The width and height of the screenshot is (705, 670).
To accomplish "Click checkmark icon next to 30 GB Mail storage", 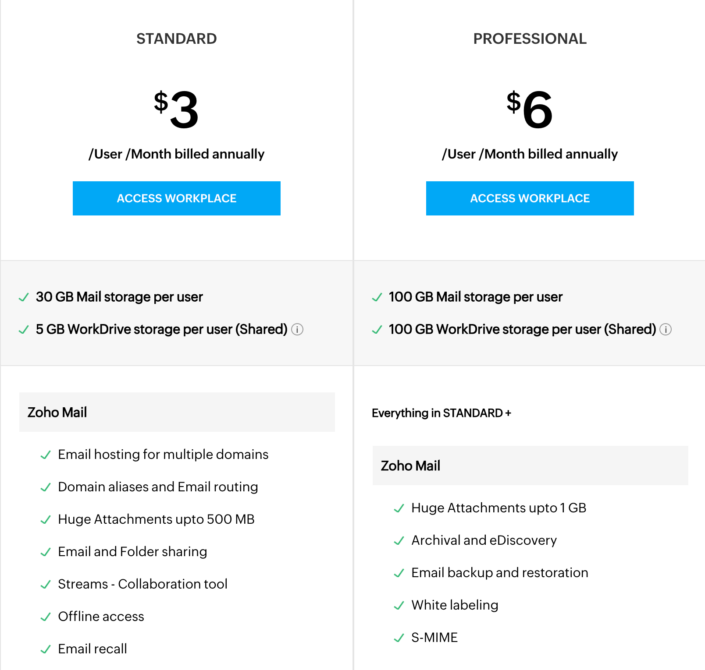I will tap(24, 297).
